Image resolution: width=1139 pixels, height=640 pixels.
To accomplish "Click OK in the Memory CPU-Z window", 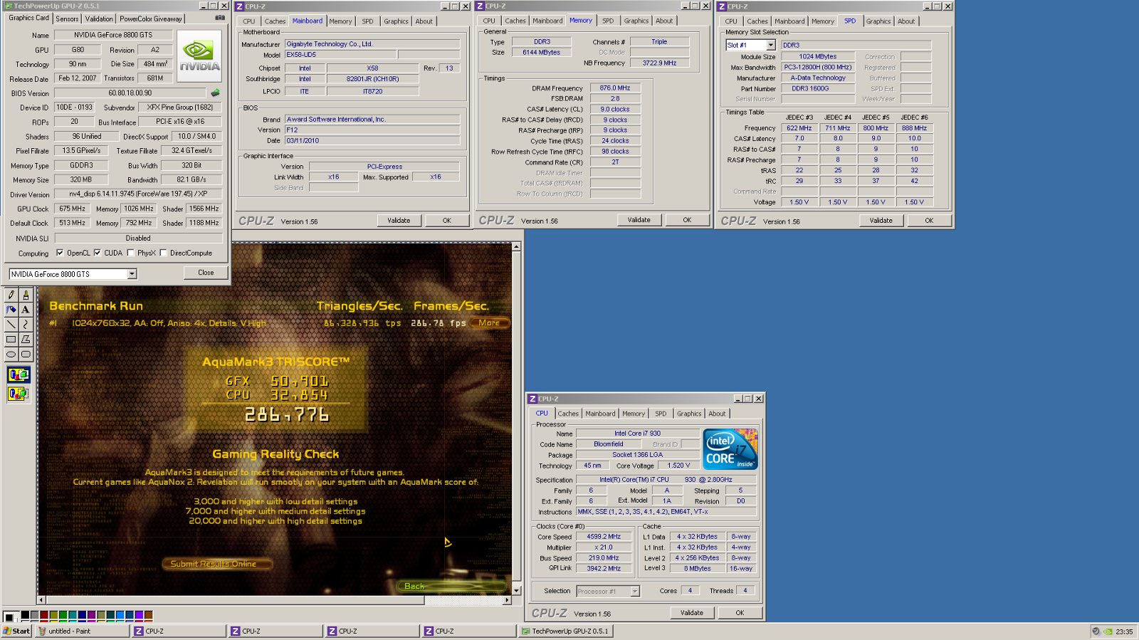I will pos(687,220).
